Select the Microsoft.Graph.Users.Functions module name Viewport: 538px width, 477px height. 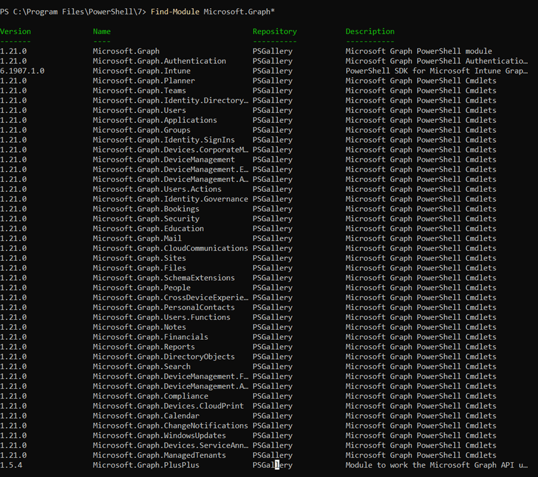(x=162, y=317)
